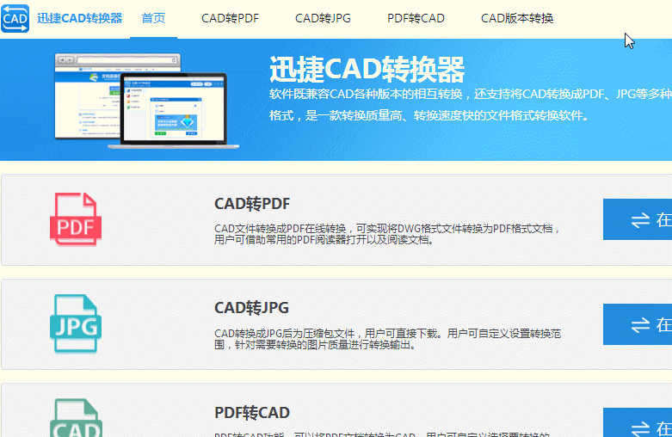Click the banner heading 迅捷CAD转换器
The width and height of the screenshot is (672, 437).
367,70
